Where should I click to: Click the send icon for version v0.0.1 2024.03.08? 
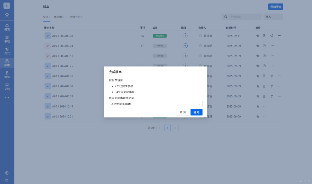point(271,35)
